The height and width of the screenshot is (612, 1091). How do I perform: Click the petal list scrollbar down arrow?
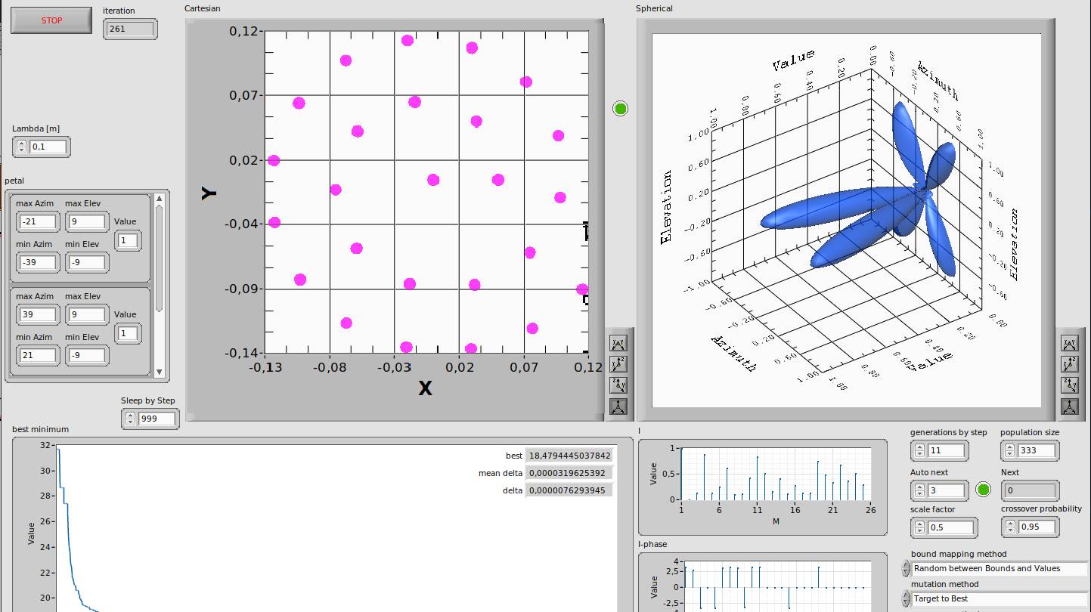pyautogui.click(x=159, y=372)
